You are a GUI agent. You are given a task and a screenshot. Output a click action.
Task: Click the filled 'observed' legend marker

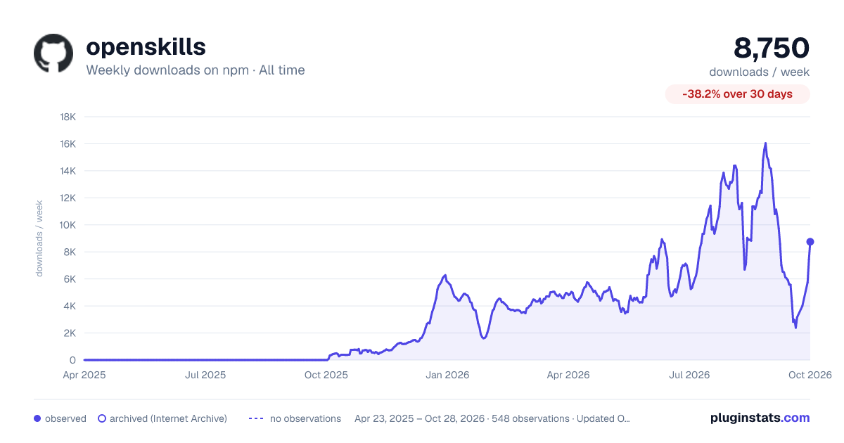pyautogui.click(x=37, y=418)
